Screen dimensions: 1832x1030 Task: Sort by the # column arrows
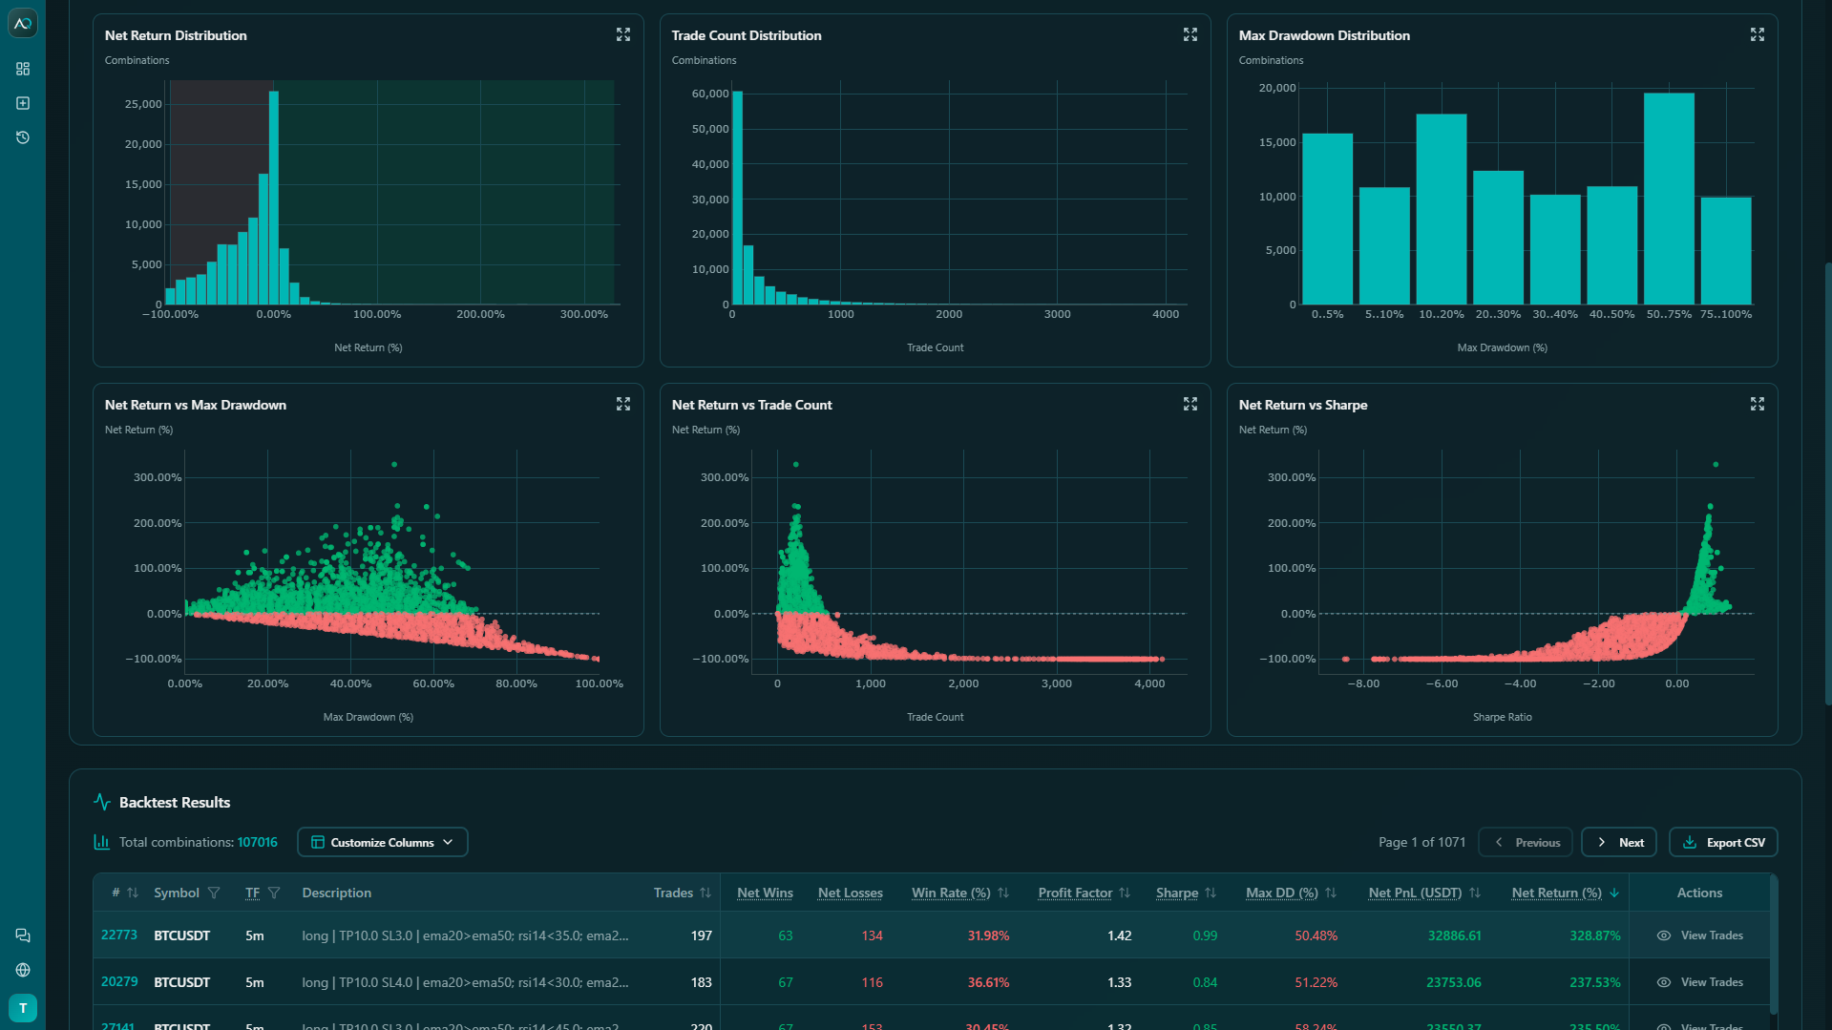click(x=133, y=893)
